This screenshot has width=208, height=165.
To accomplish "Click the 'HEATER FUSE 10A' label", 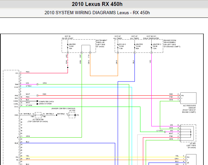I will [72, 46].
